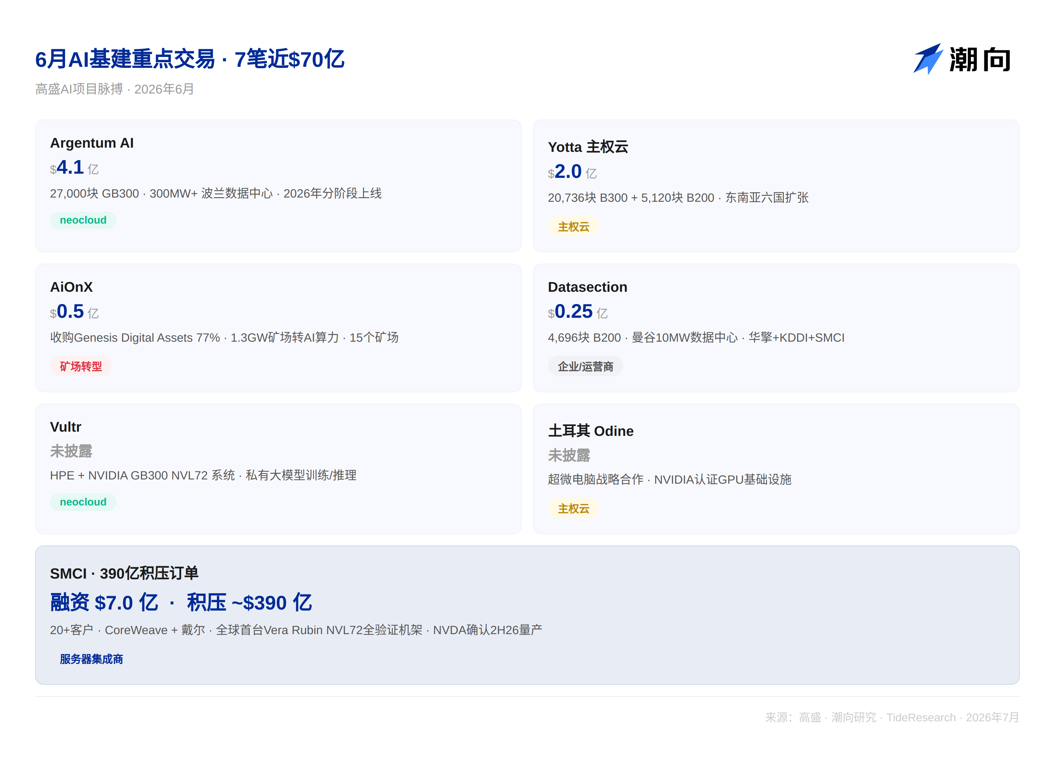
Task: Click the Datasection card heading
Action: (588, 287)
